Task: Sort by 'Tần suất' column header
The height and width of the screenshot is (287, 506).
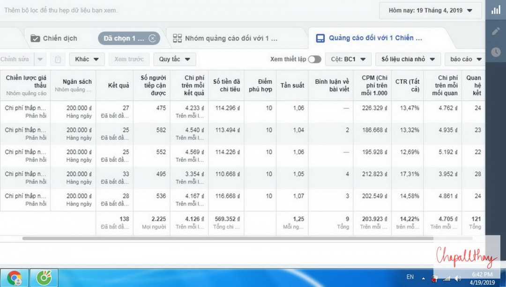Action: pyautogui.click(x=292, y=86)
